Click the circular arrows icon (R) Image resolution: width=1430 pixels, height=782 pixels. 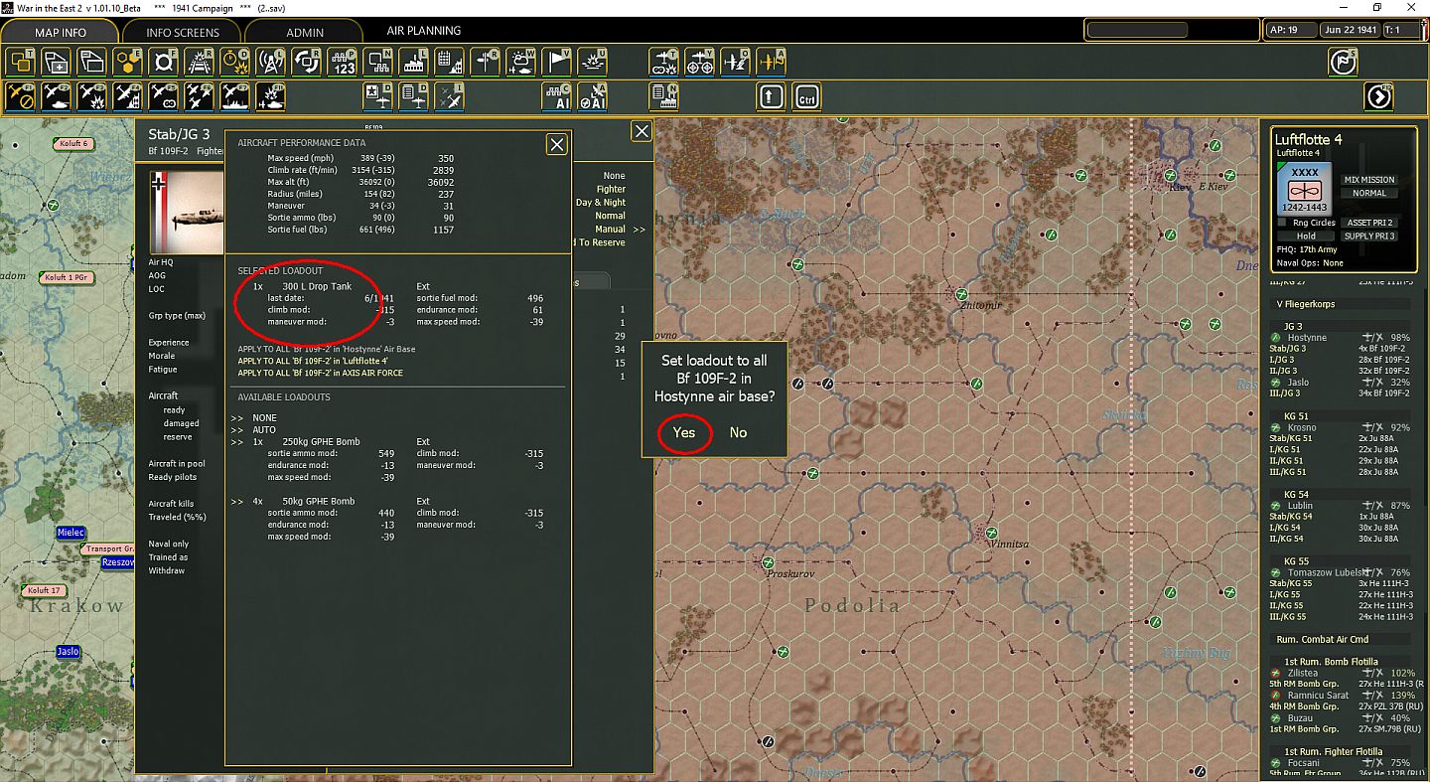pyautogui.click(x=307, y=62)
